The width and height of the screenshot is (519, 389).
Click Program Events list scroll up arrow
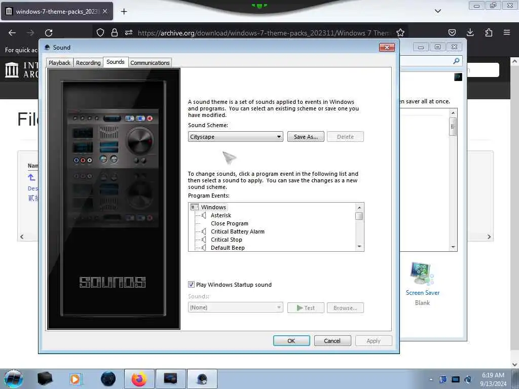point(359,207)
